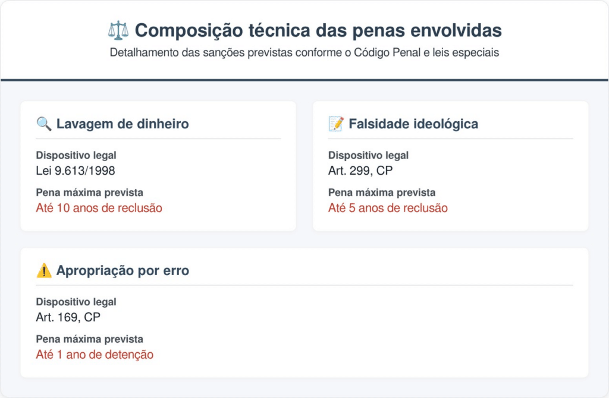Click the subtitle about Código Penal sanctions
The height and width of the screenshot is (398, 609).
(304, 52)
